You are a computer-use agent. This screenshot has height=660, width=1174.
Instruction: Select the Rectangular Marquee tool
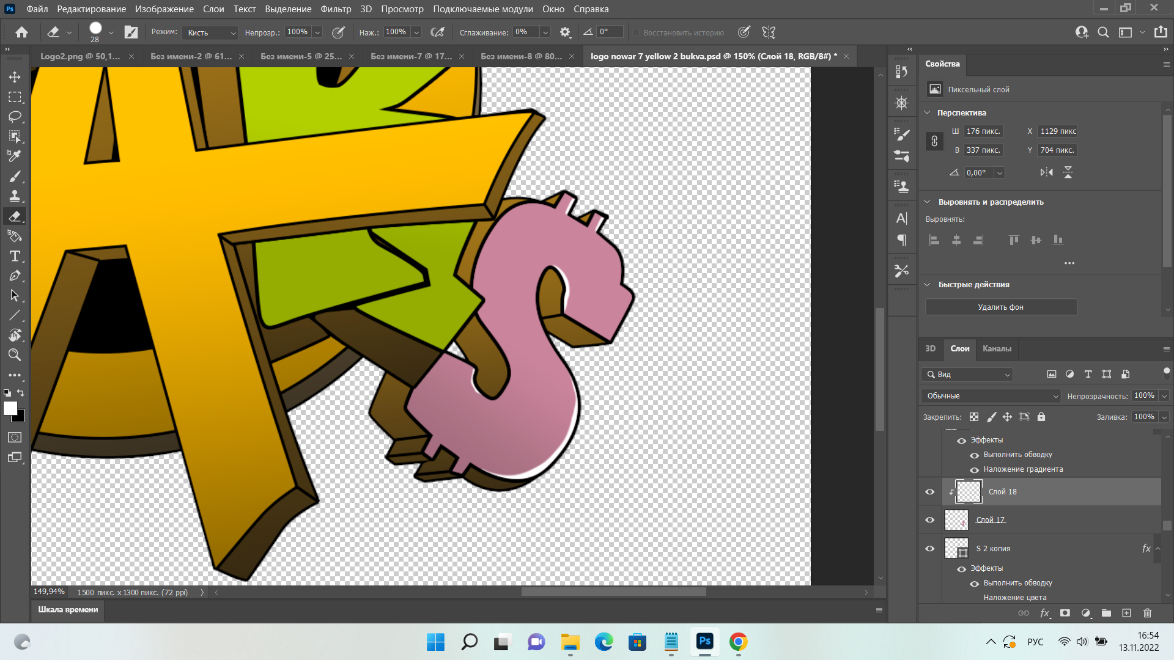(15, 97)
